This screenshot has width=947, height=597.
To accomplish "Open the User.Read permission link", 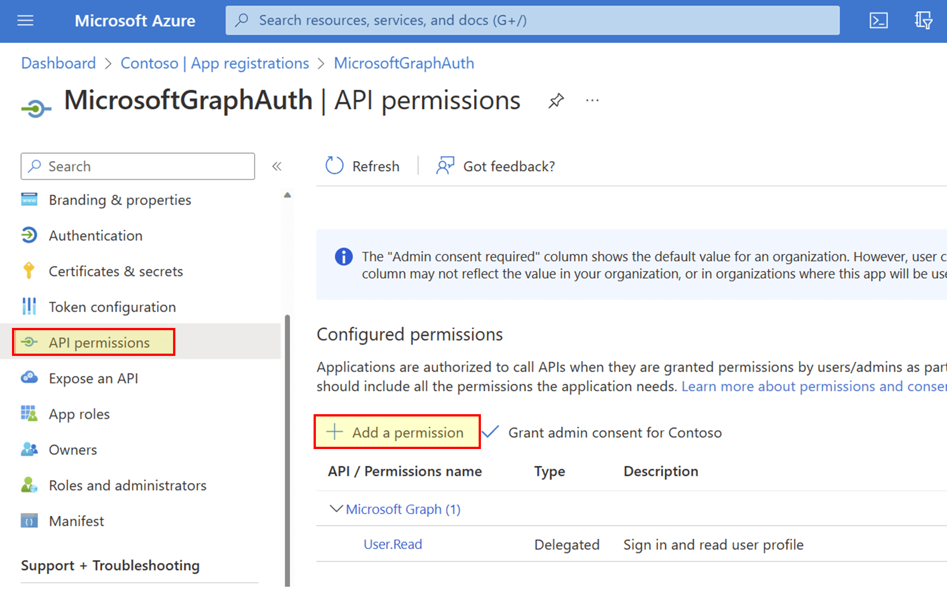I will [393, 544].
